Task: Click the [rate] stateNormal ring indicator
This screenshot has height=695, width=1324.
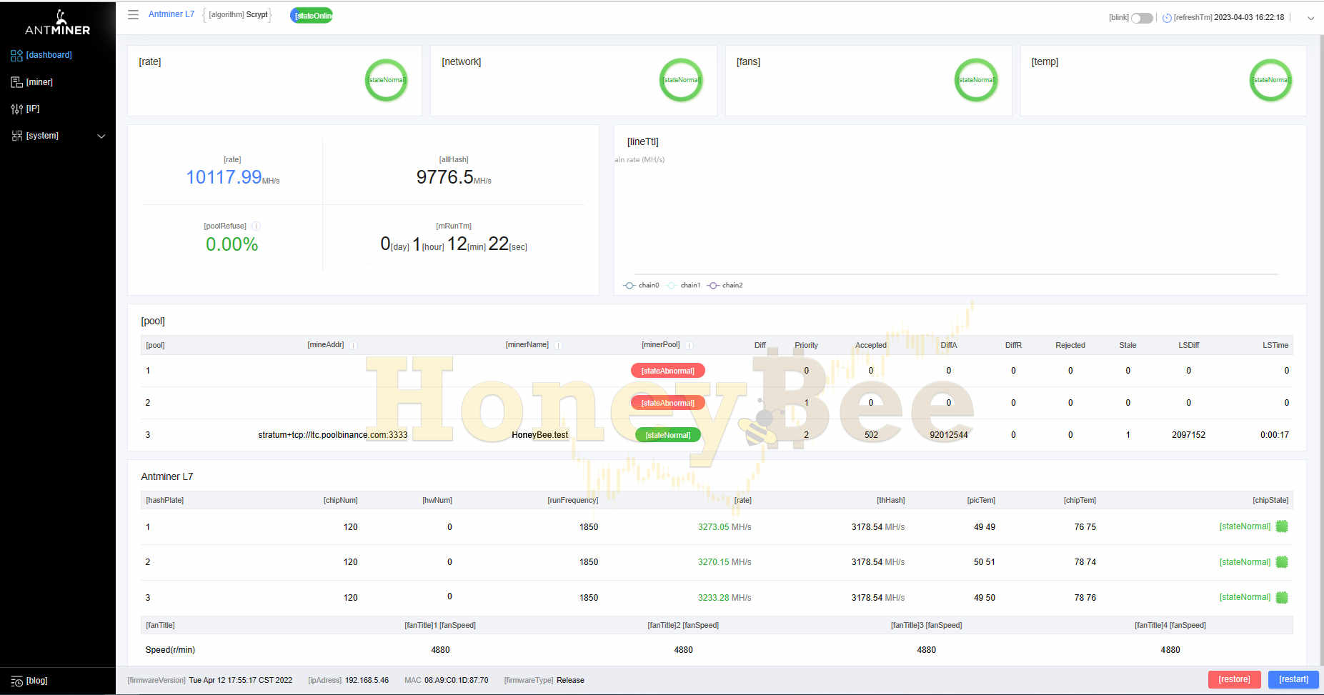Action: coord(387,80)
